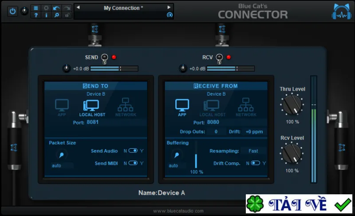Screen dimensions: 355x216
Task: Click the Drift +0 ppm value
Action: tap(254, 132)
